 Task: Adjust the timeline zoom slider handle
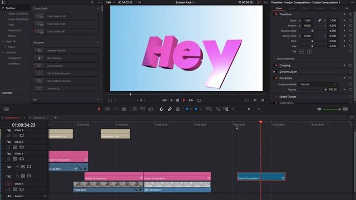click(249, 109)
